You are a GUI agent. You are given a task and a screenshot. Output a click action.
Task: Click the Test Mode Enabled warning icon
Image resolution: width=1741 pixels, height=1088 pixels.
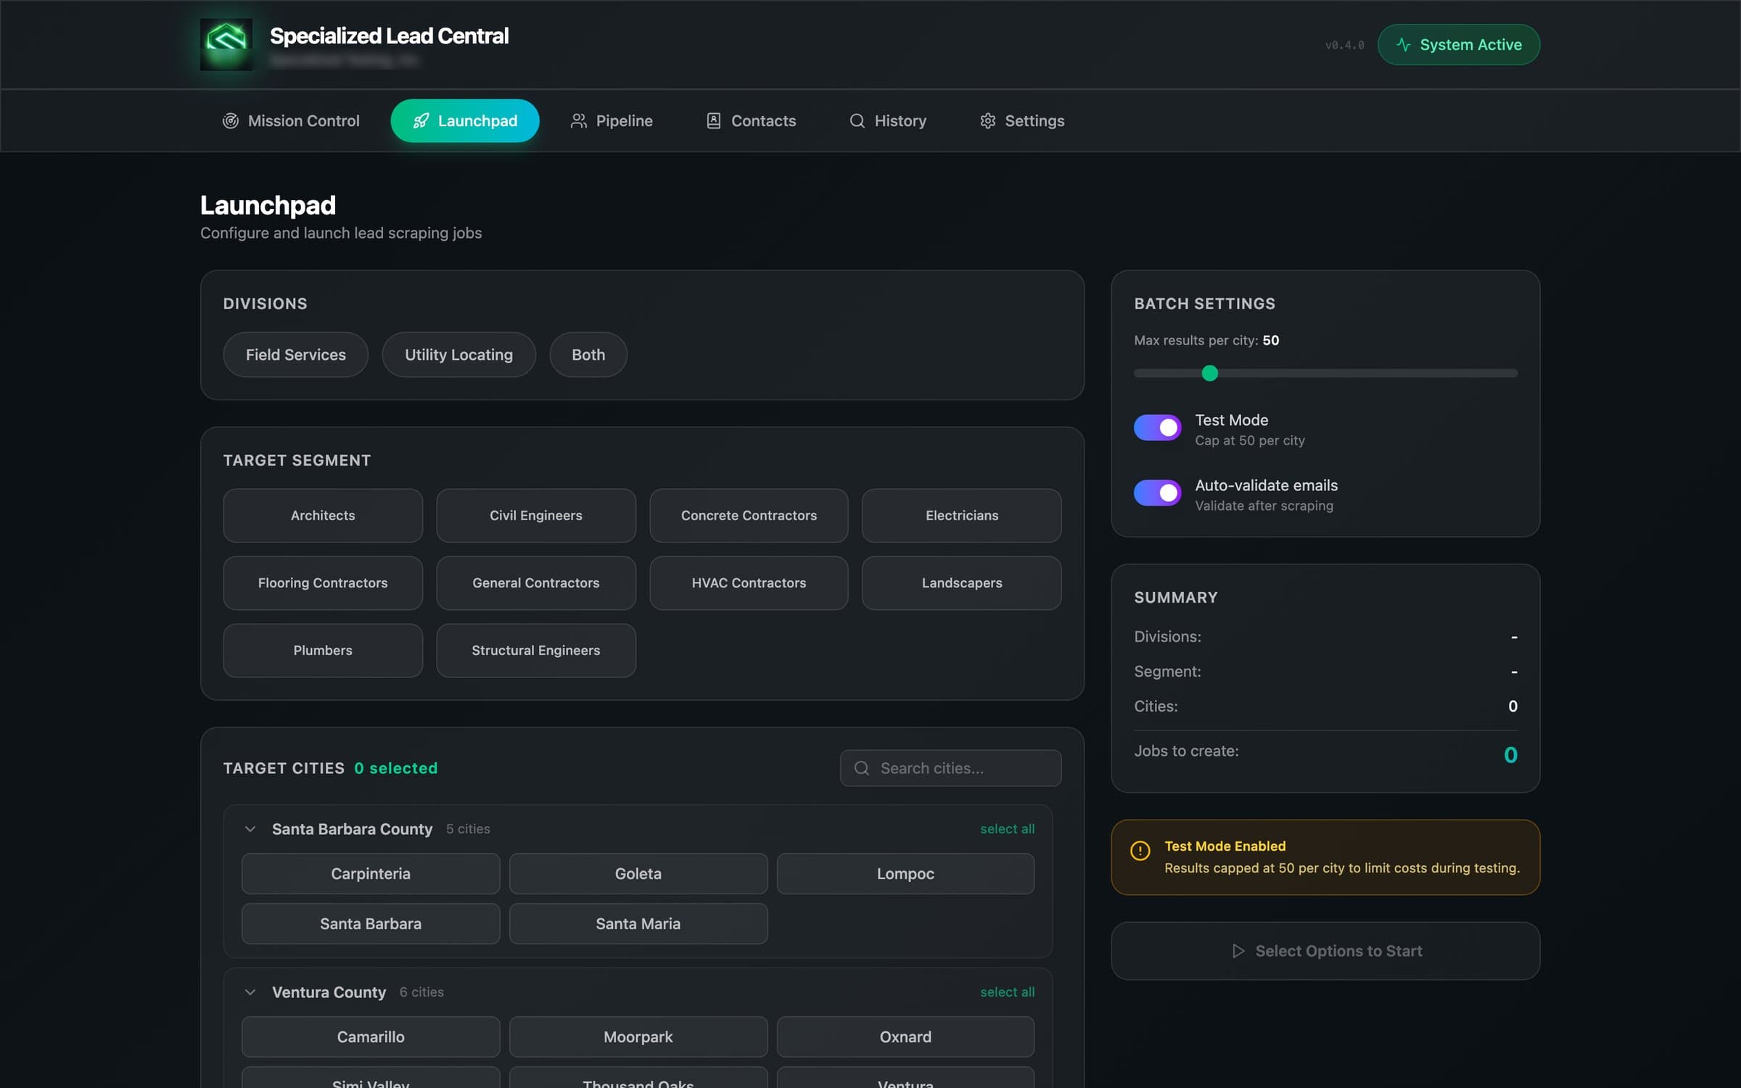[x=1140, y=850]
